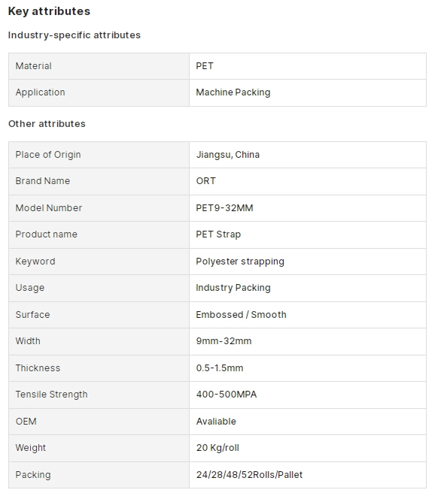Select the Place of Origin label

[x=48, y=155]
